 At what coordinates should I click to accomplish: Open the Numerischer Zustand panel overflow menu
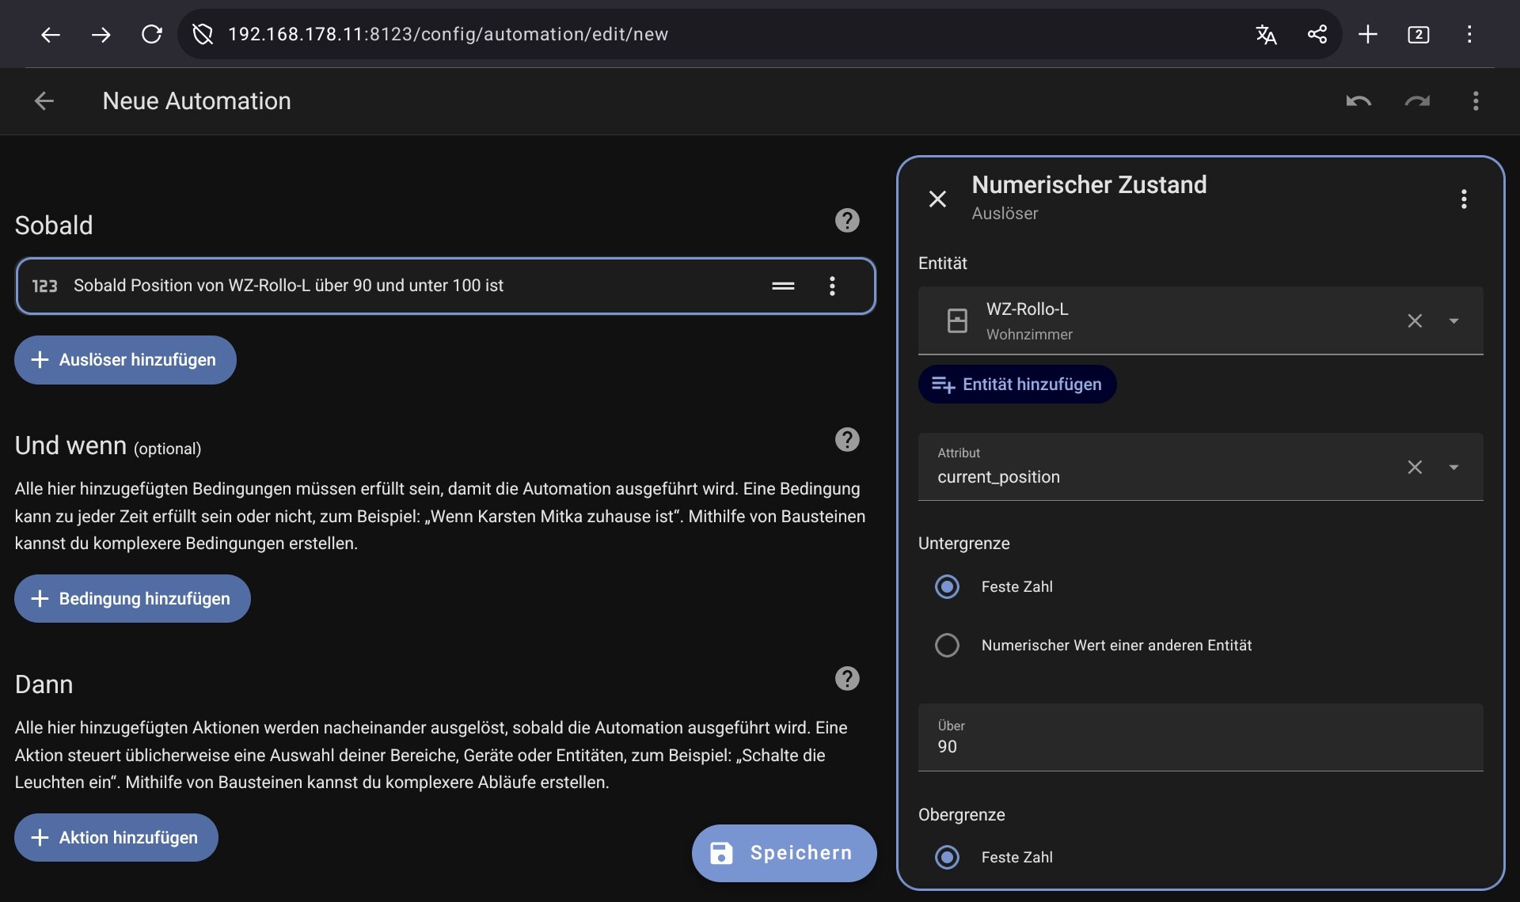1464,199
